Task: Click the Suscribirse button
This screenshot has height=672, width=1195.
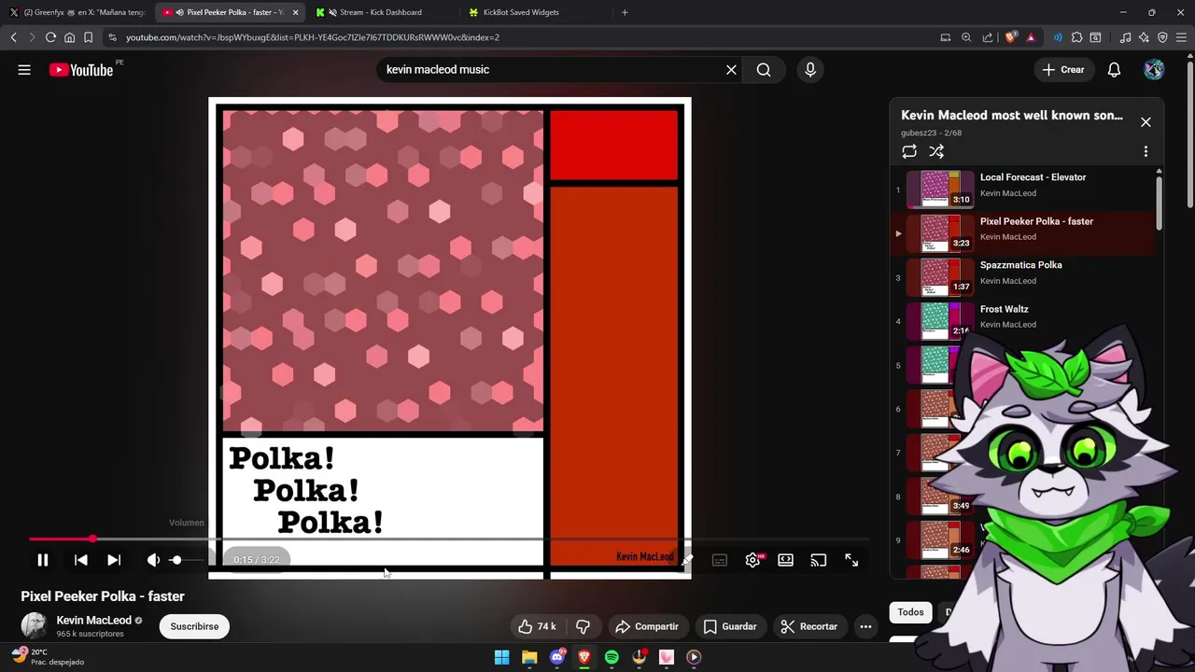Action: (x=194, y=626)
